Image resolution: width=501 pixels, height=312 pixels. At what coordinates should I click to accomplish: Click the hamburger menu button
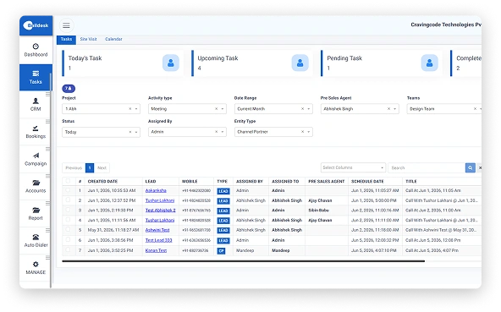[66, 25]
